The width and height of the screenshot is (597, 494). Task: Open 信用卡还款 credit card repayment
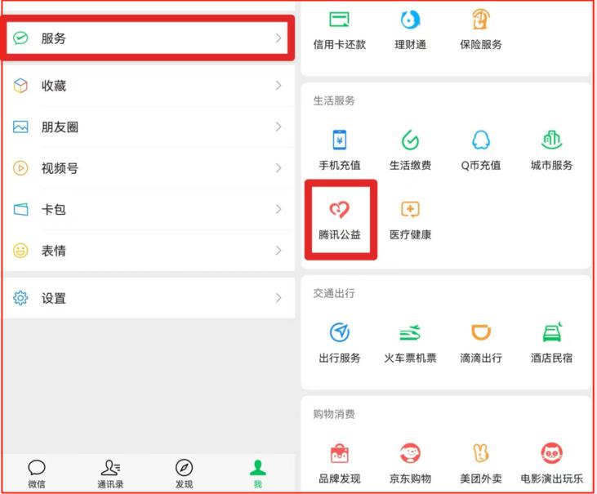pyautogui.click(x=339, y=20)
